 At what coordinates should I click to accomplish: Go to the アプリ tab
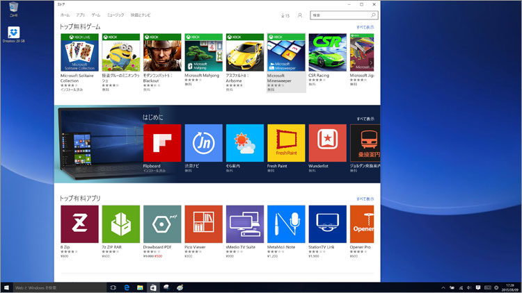point(80,15)
